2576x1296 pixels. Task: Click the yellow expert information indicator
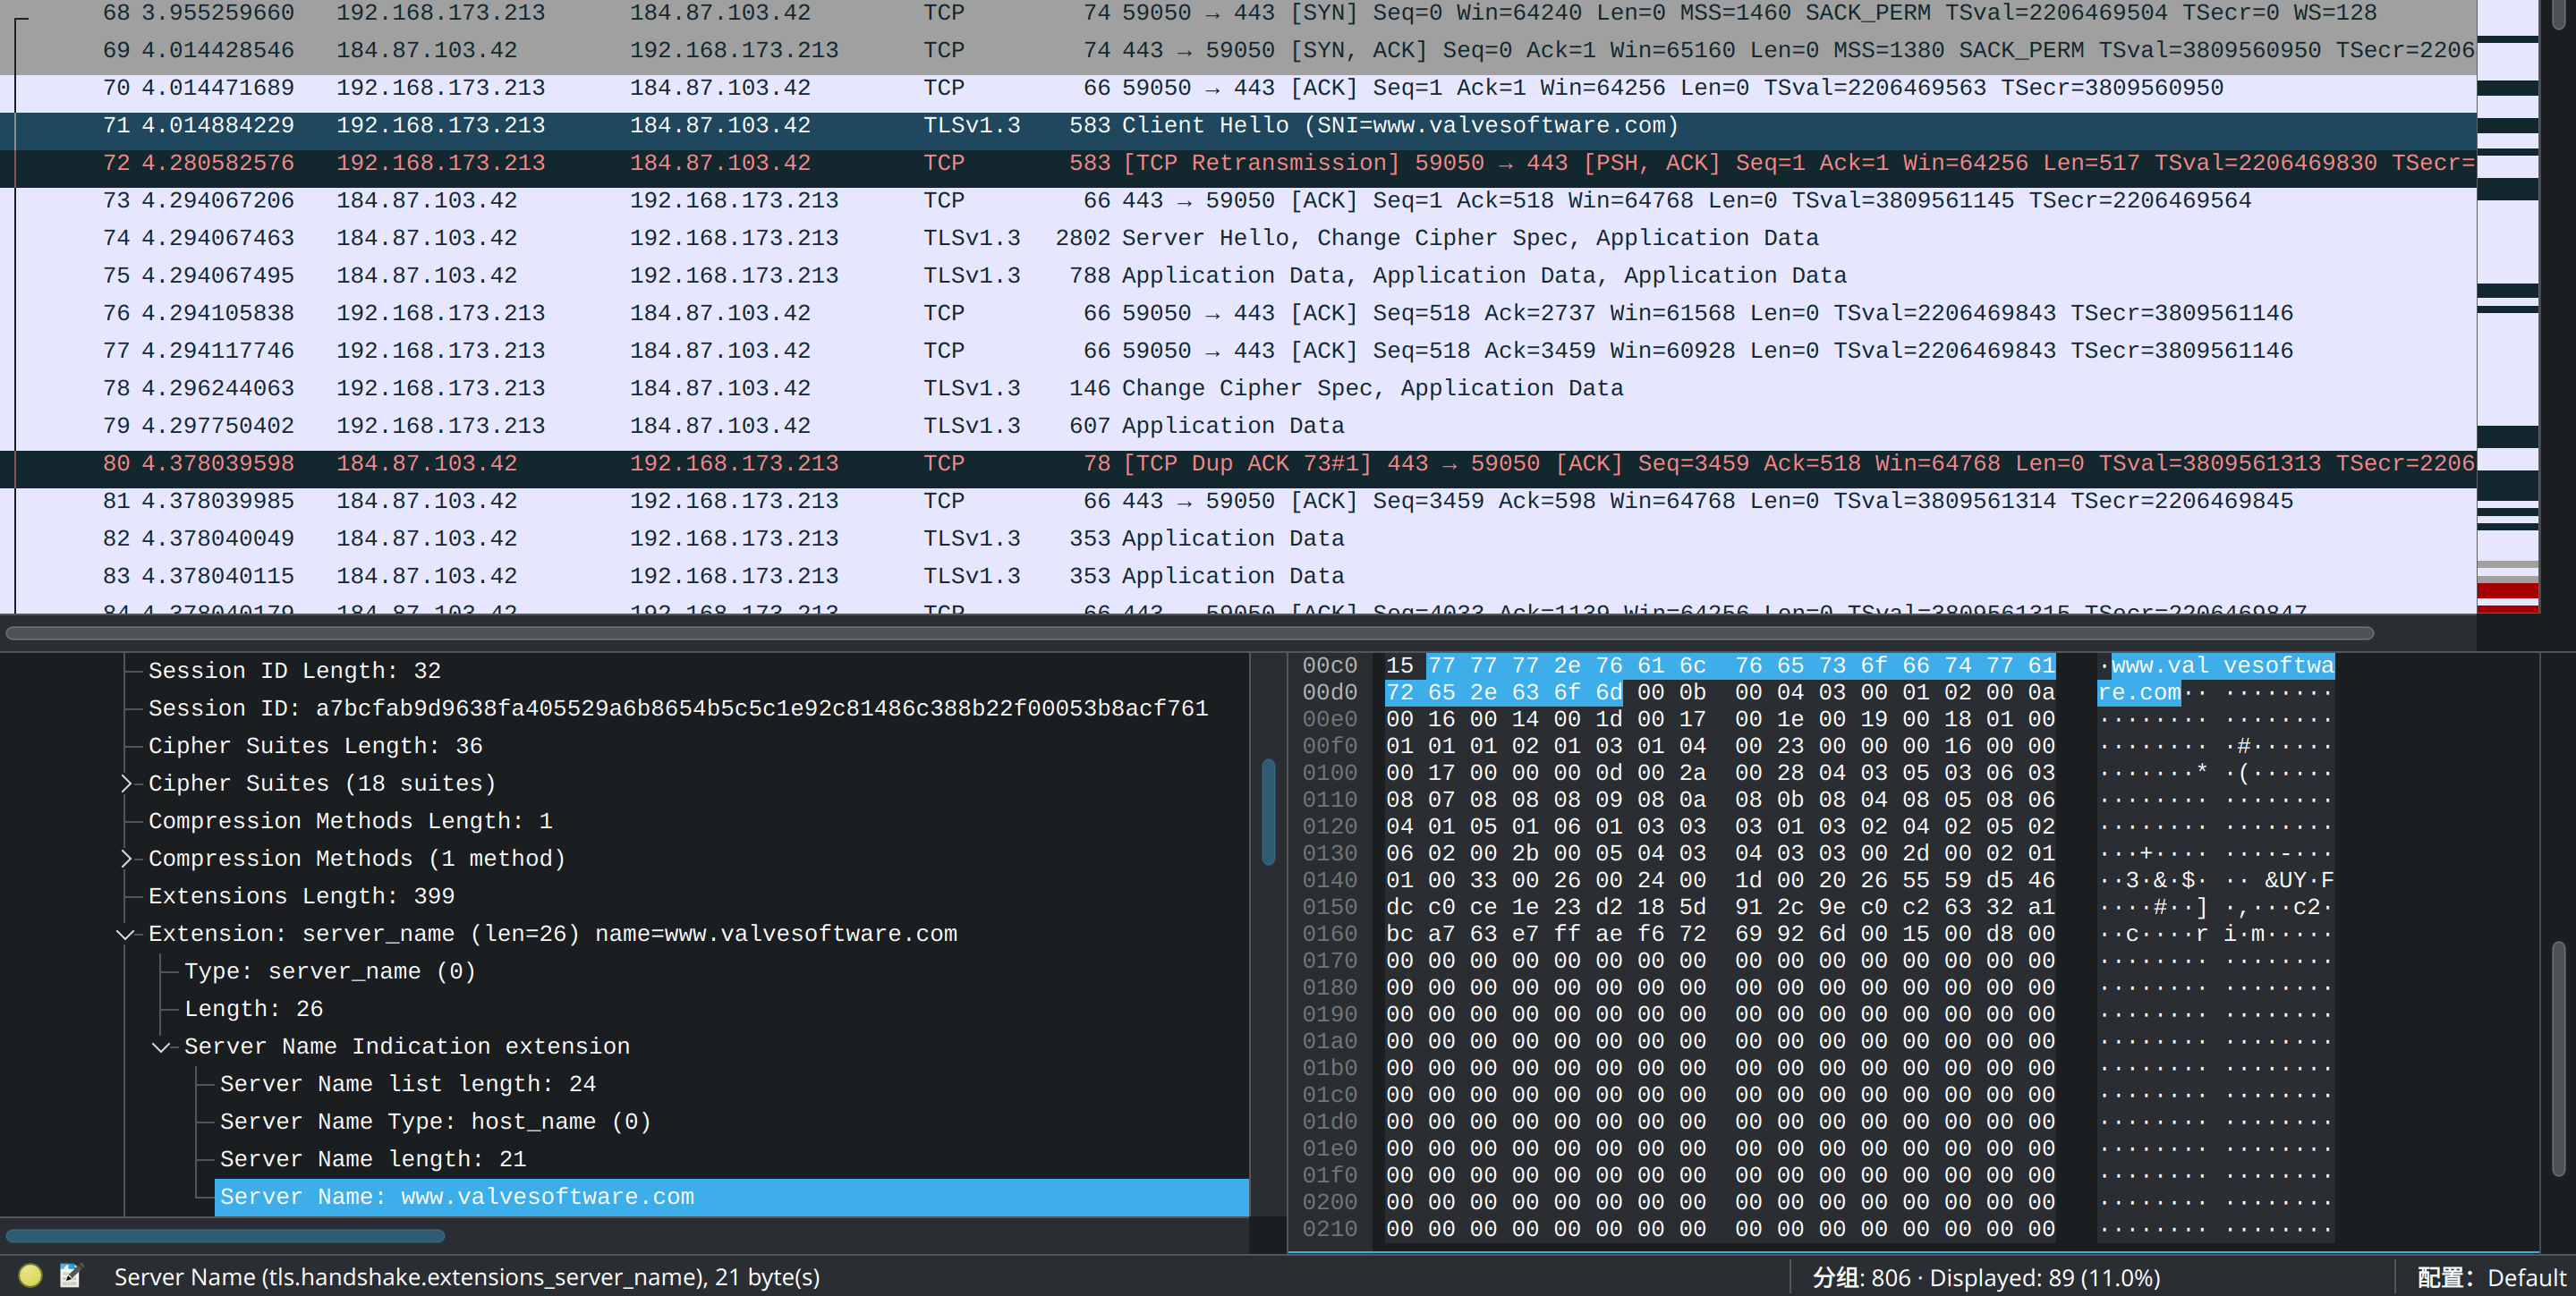(30, 1275)
